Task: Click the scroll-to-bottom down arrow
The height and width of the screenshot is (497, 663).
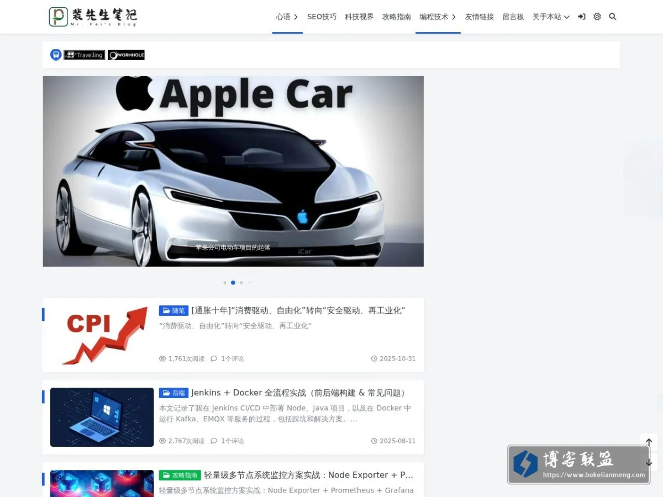Action: pyautogui.click(x=649, y=462)
